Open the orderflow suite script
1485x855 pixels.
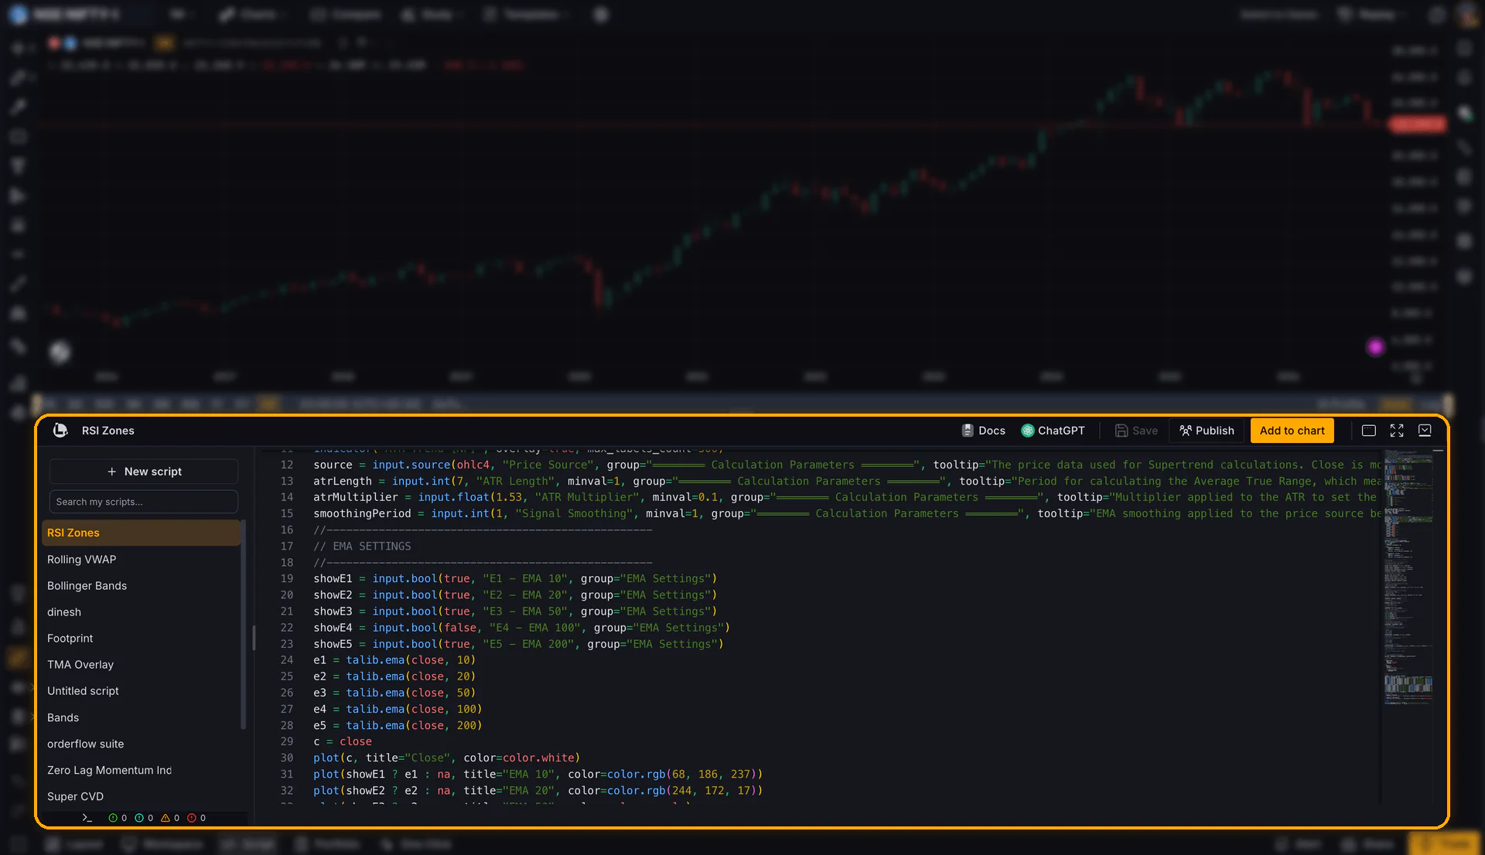click(x=142, y=744)
